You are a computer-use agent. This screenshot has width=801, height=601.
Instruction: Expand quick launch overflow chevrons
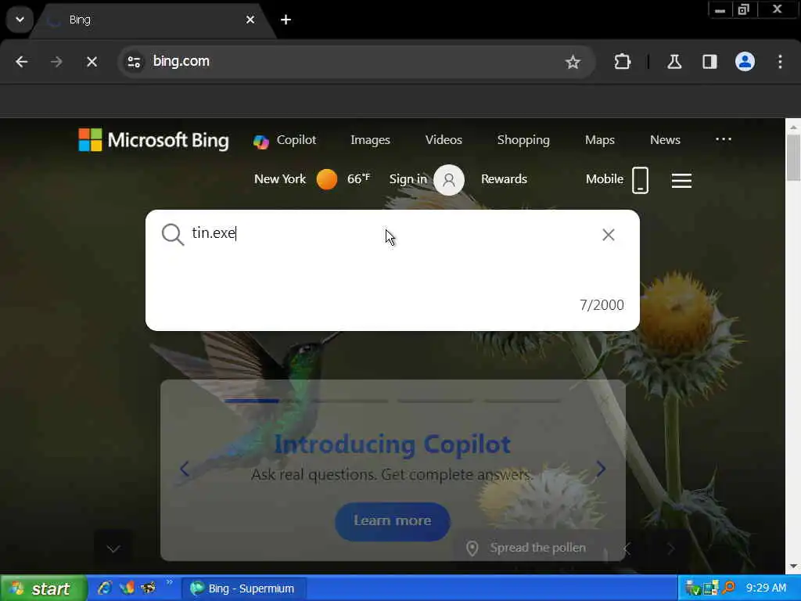[x=169, y=582]
